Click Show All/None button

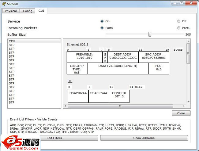click(144, 138)
